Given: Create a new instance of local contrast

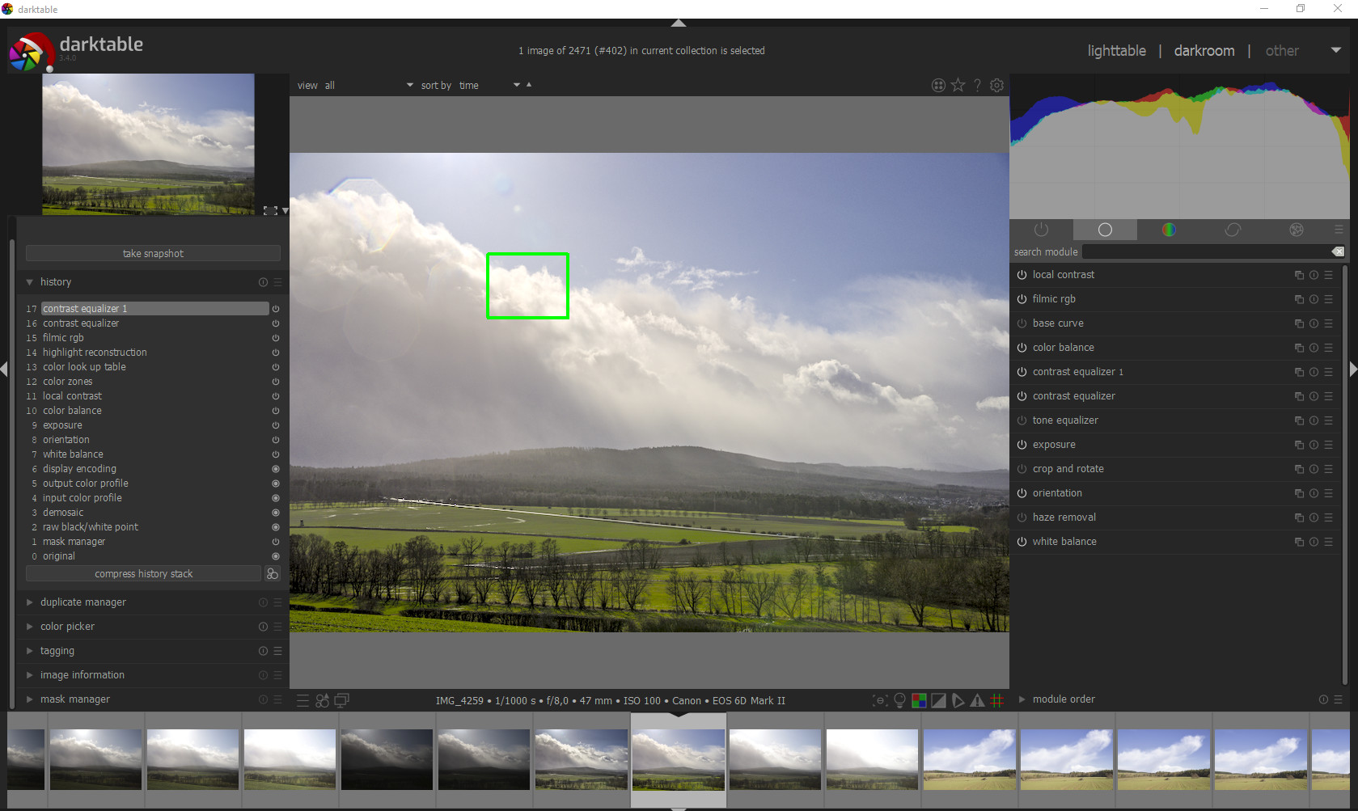Looking at the screenshot, I should click(x=1298, y=275).
